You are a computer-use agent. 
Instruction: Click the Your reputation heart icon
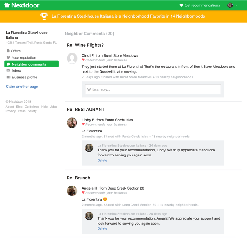8,57
